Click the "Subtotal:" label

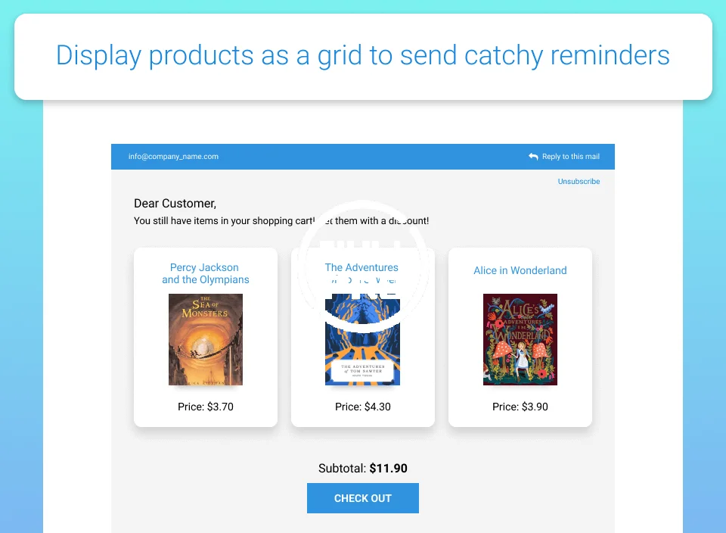(342, 469)
